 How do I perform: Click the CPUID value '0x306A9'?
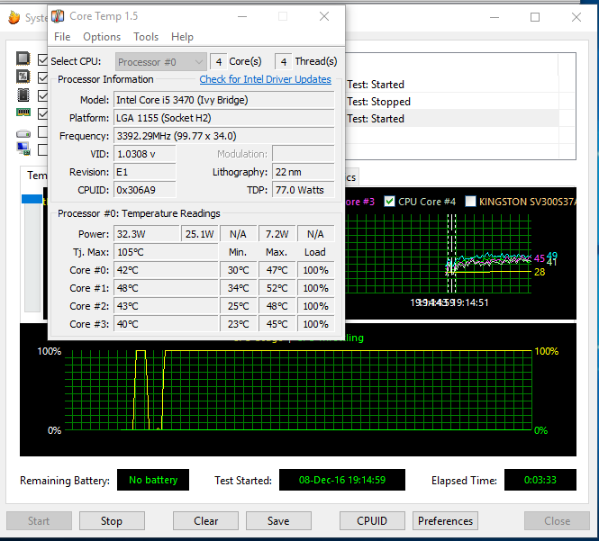pos(145,190)
